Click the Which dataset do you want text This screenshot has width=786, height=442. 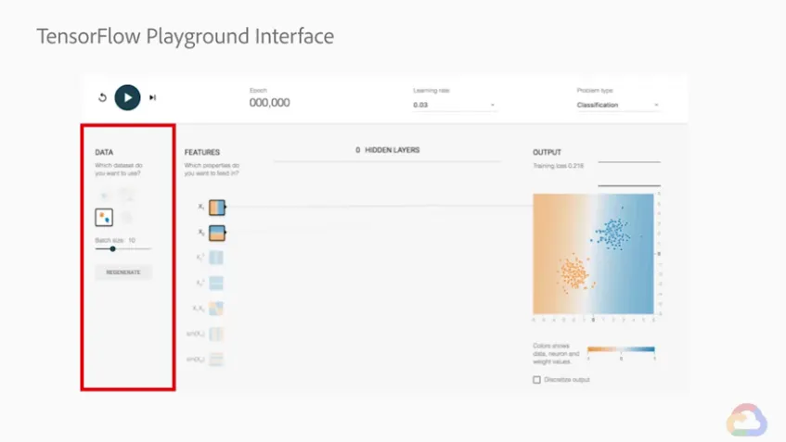(119, 170)
